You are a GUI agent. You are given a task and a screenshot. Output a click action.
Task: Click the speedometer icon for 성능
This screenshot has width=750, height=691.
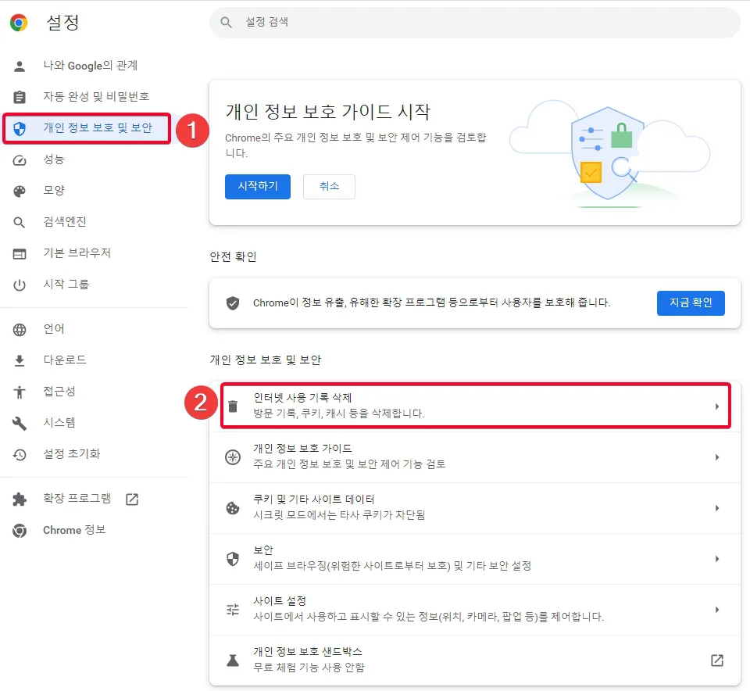coord(19,159)
